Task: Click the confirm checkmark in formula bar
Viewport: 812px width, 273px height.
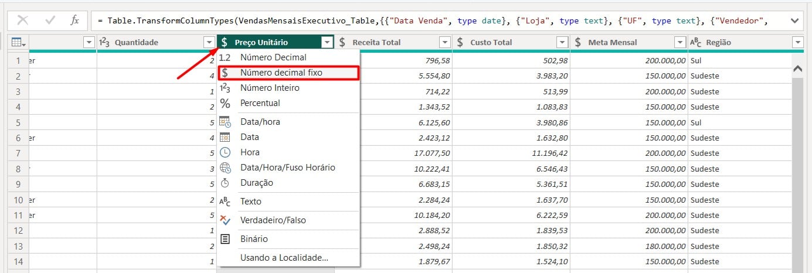Action: click(50, 21)
